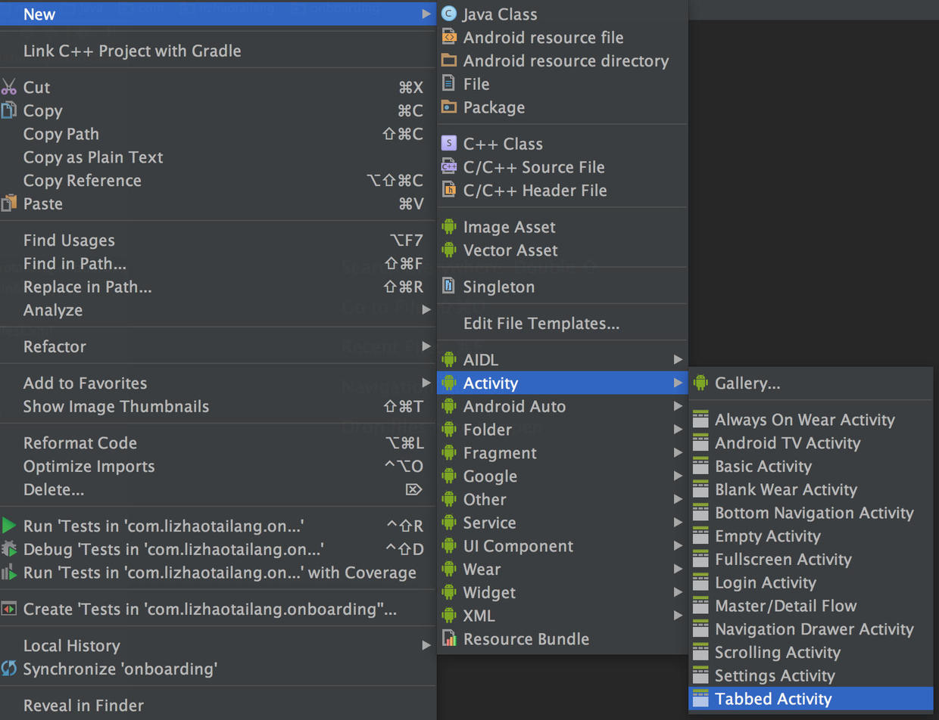Click the scissors Cut icon
Image resolution: width=939 pixels, height=720 pixels.
tap(9, 87)
